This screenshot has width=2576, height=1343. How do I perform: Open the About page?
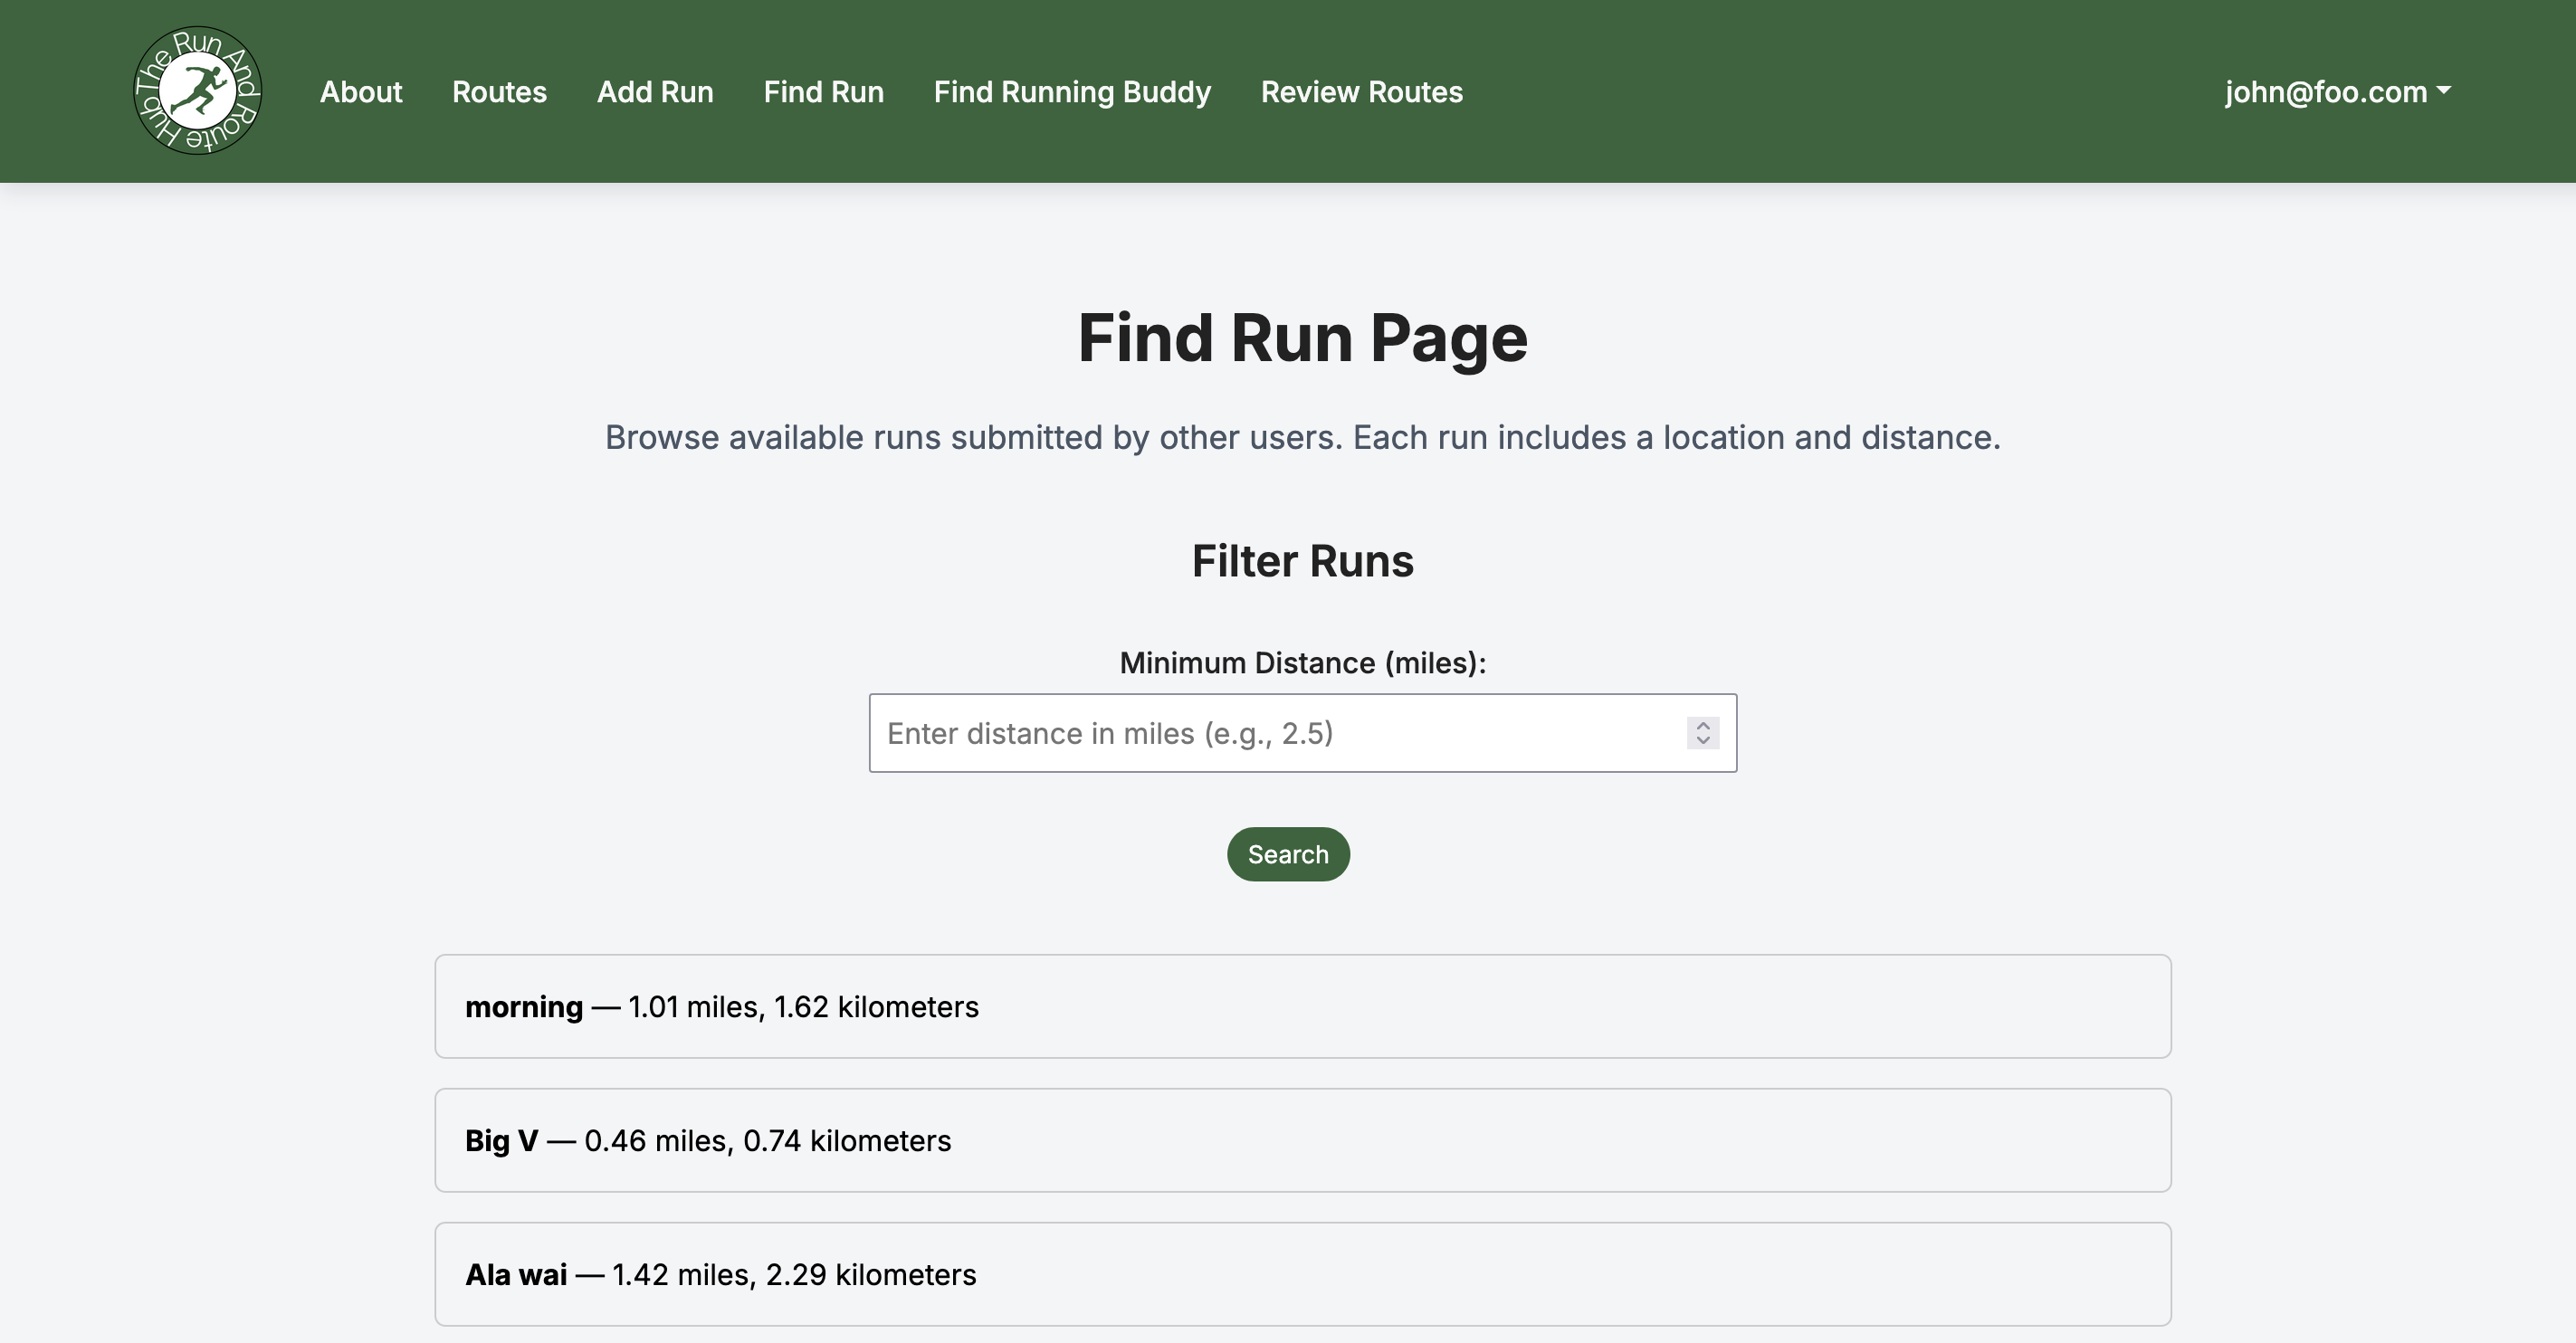(x=360, y=92)
